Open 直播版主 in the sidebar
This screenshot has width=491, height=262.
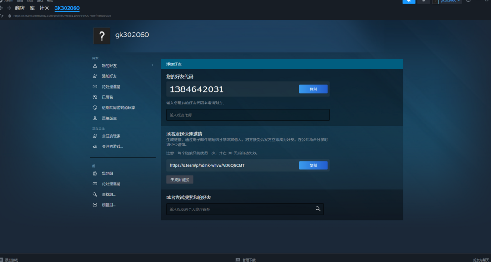(x=109, y=118)
